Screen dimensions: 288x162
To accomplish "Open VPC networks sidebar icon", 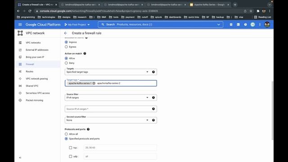I will [x=20, y=43].
